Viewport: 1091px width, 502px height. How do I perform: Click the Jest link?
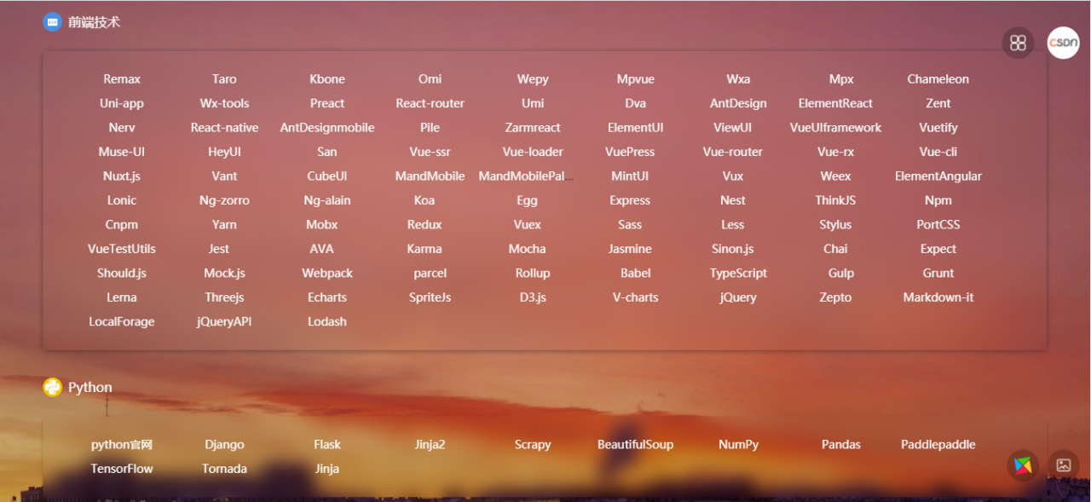219,249
